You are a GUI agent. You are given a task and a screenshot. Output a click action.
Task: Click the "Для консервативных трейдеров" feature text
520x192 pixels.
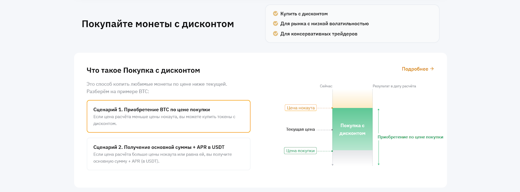click(x=319, y=34)
